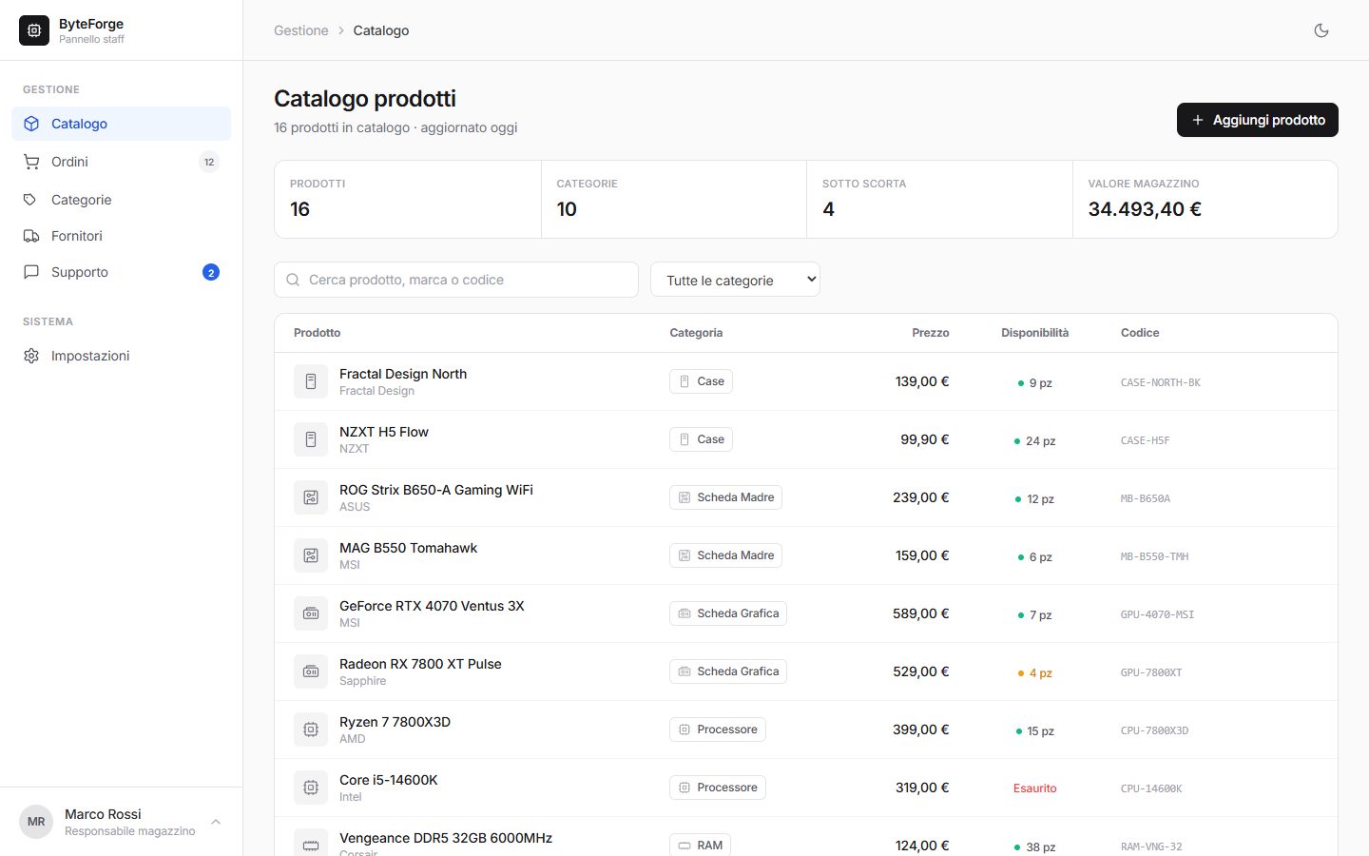Viewport: 1369px width, 856px height.
Task: Navigate to Fornitori page
Action: click(122, 236)
